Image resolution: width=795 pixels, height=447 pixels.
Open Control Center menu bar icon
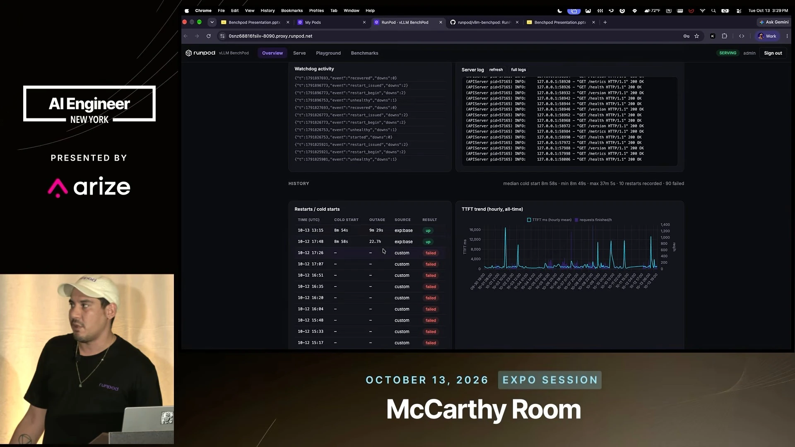(x=739, y=11)
